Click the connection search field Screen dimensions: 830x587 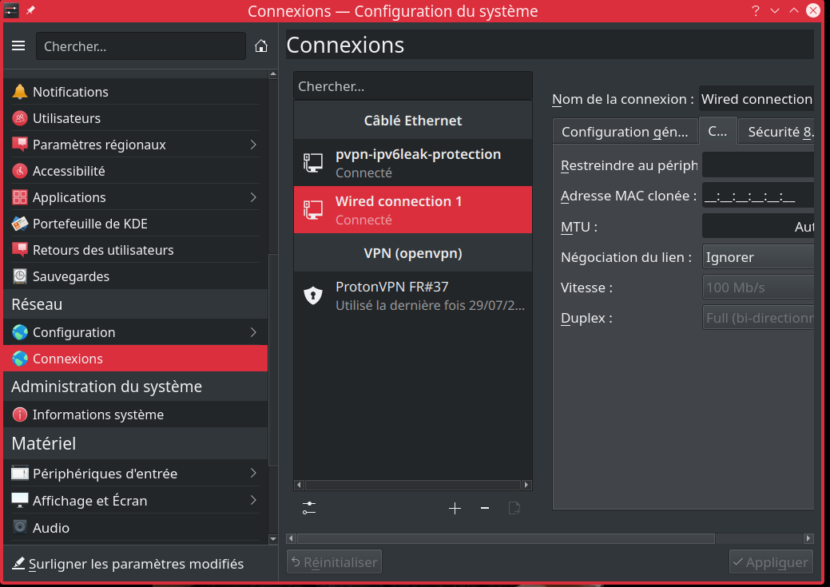coord(412,86)
